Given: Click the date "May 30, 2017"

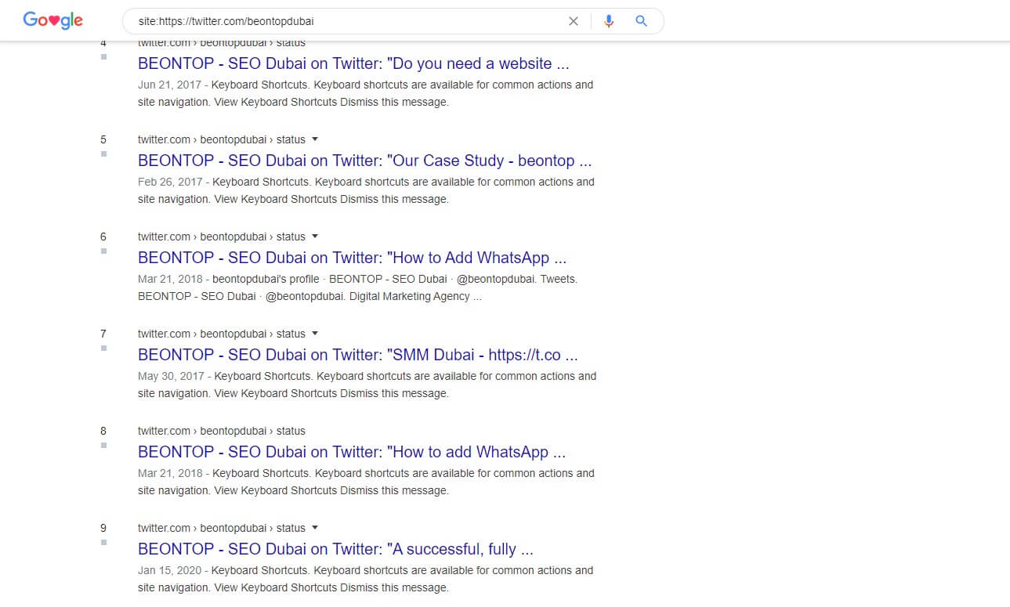Looking at the screenshot, I should coord(171,376).
